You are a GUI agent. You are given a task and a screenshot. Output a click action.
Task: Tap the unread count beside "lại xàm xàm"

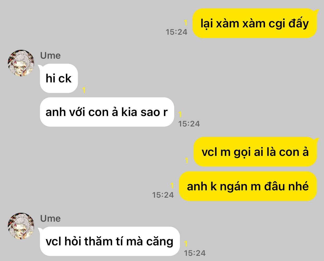point(185,23)
